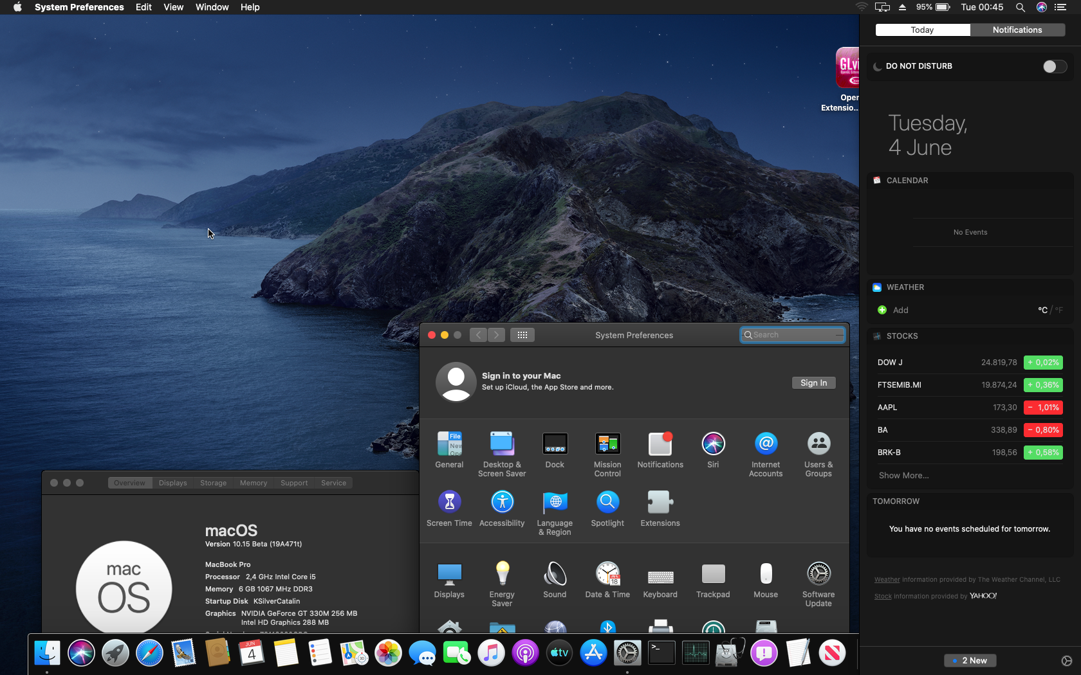The height and width of the screenshot is (675, 1081).
Task: Open the General preferences pane
Action: coord(449,449)
